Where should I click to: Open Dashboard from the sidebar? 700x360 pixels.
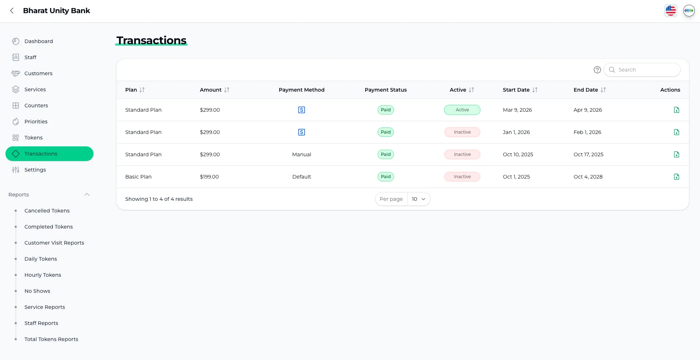38,41
